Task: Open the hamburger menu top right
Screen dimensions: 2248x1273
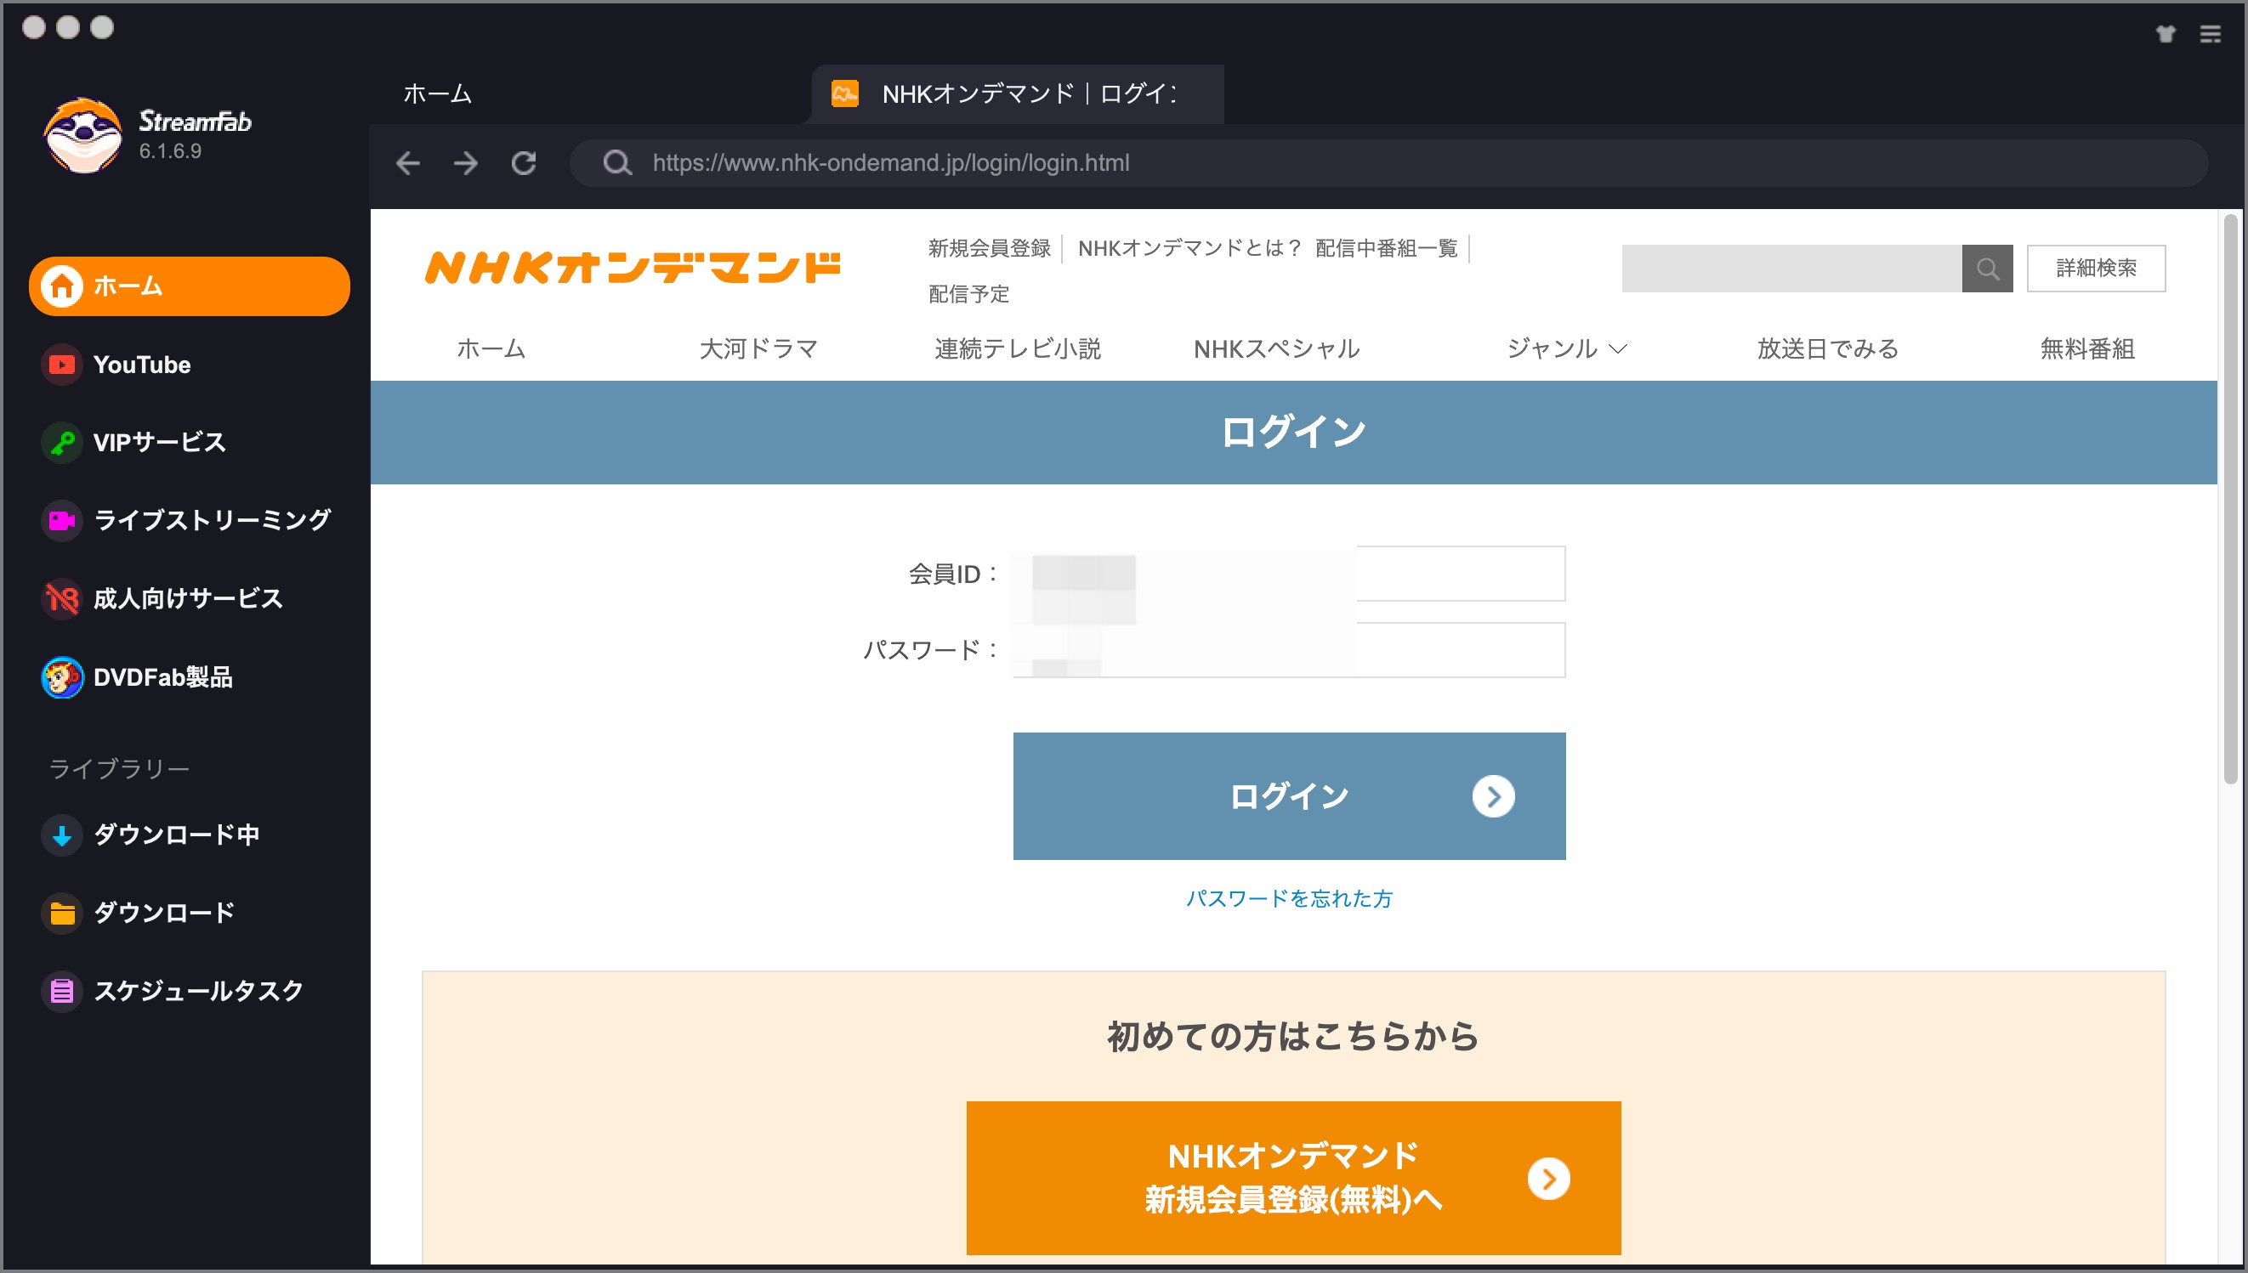Action: (x=2211, y=34)
